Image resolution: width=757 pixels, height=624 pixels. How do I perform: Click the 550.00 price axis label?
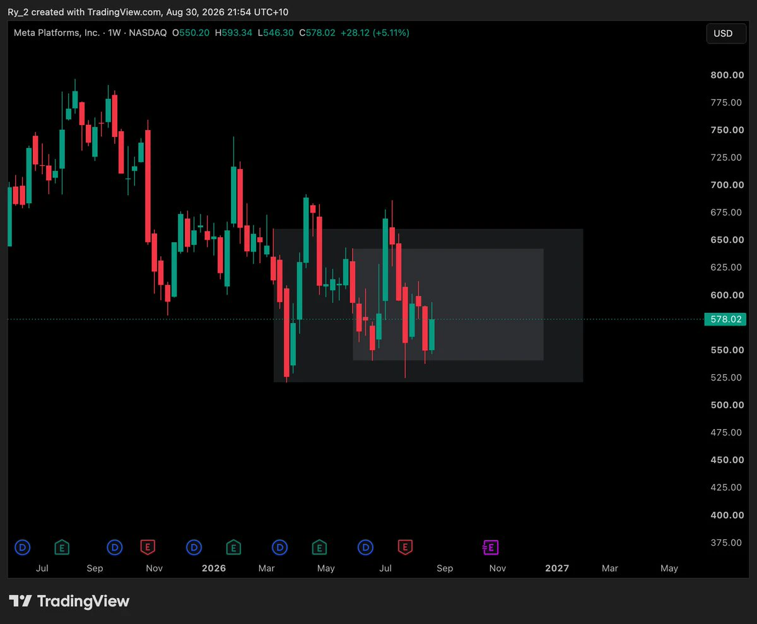[727, 350]
